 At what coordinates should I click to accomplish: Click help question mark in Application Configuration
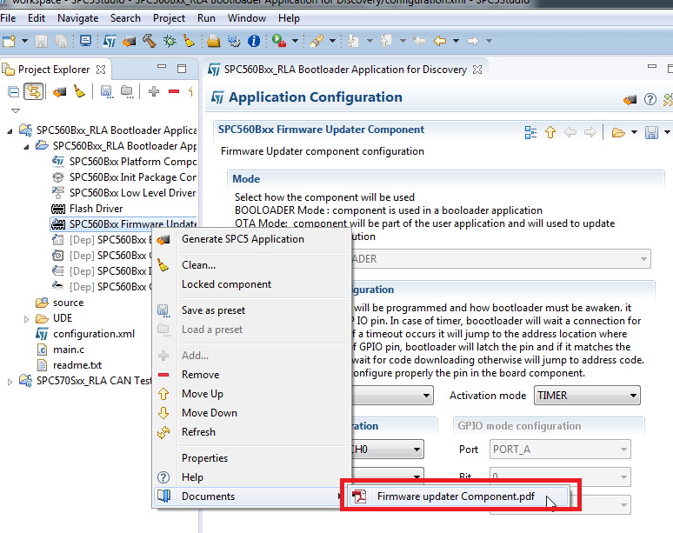point(650,100)
